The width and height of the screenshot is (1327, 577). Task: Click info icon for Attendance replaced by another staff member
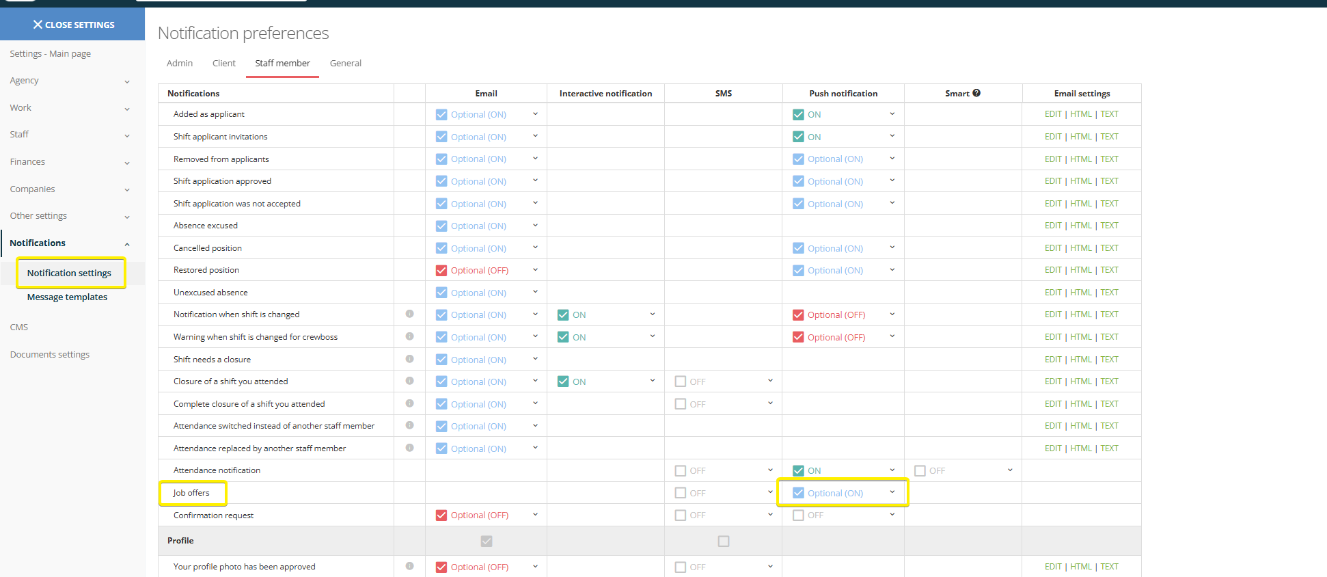409,448
